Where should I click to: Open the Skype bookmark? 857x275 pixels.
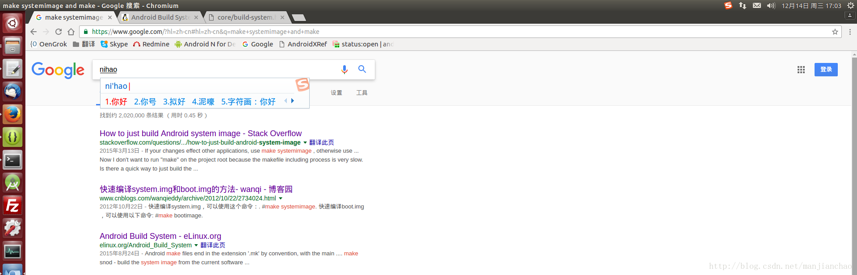114,44
